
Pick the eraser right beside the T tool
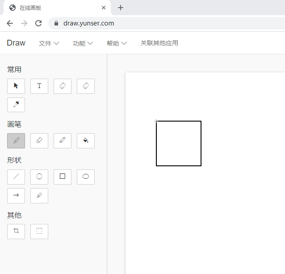click(63, 86)
